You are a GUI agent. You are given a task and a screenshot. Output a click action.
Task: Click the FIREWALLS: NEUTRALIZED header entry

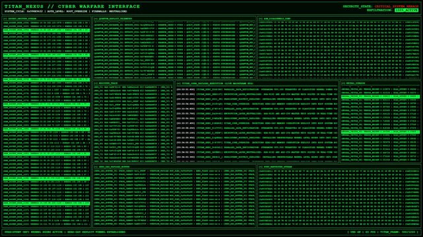[x=110, y=12]
